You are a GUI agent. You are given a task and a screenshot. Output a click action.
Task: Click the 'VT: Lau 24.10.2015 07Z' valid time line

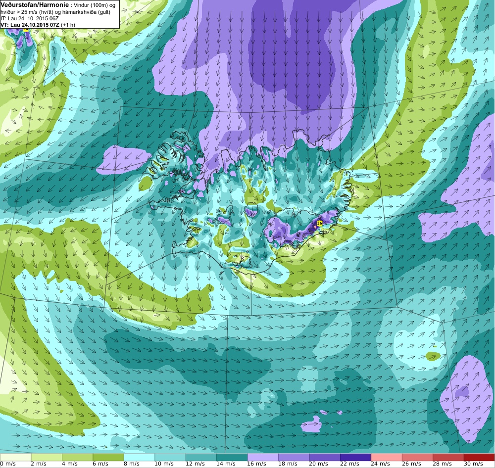pyautogui.click(x=30, y=25)
